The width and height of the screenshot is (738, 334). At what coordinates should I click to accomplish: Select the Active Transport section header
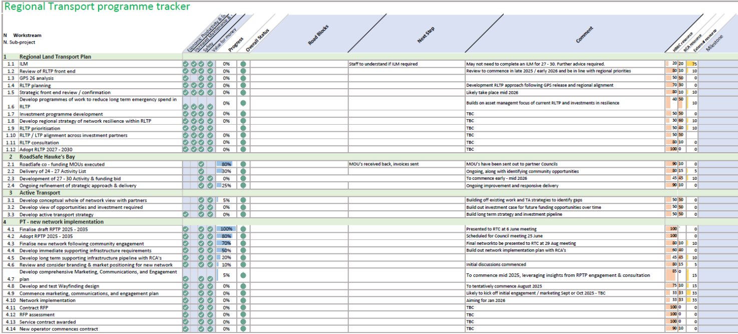tap(40, 193)
